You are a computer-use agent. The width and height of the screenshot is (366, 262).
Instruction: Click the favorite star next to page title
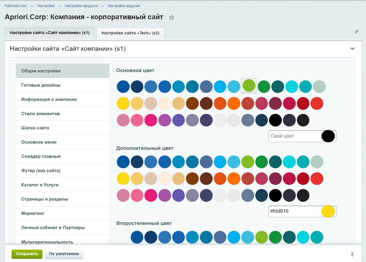[x=171, y=18]
